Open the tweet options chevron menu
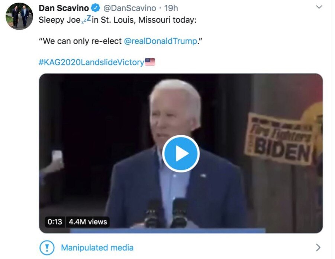The width and height of the screenshot is (335, 259). [x=319, y=7]
